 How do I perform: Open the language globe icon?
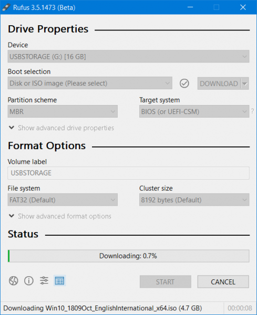pyautogui.click(x=14, y=281)
